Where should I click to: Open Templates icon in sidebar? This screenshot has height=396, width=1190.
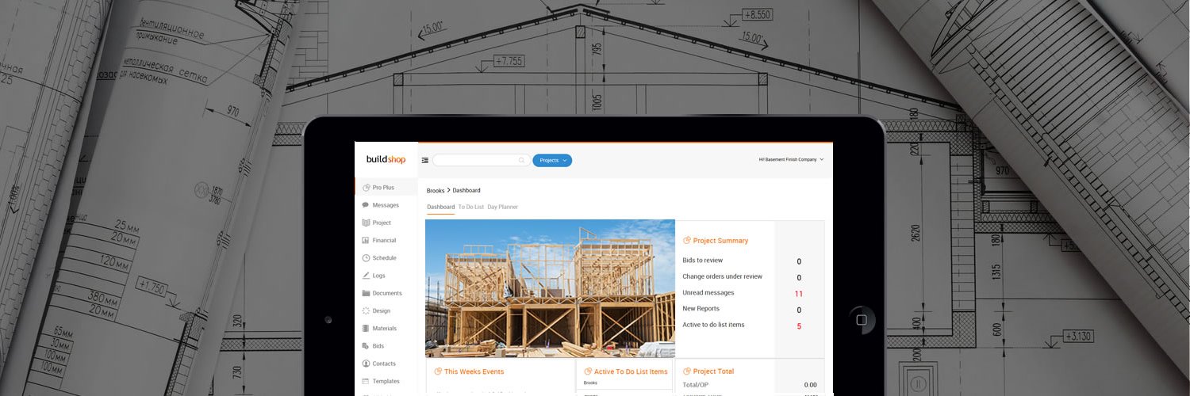[x=366, y=381]
